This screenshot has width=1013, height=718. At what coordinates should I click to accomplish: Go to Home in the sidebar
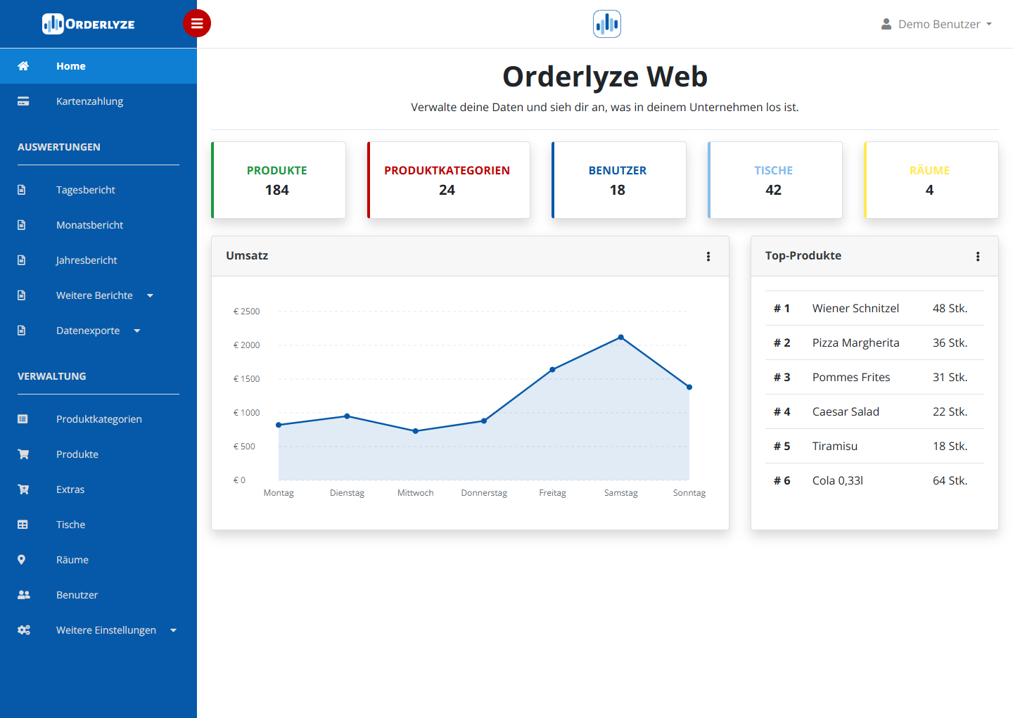[x=98, y=66]
